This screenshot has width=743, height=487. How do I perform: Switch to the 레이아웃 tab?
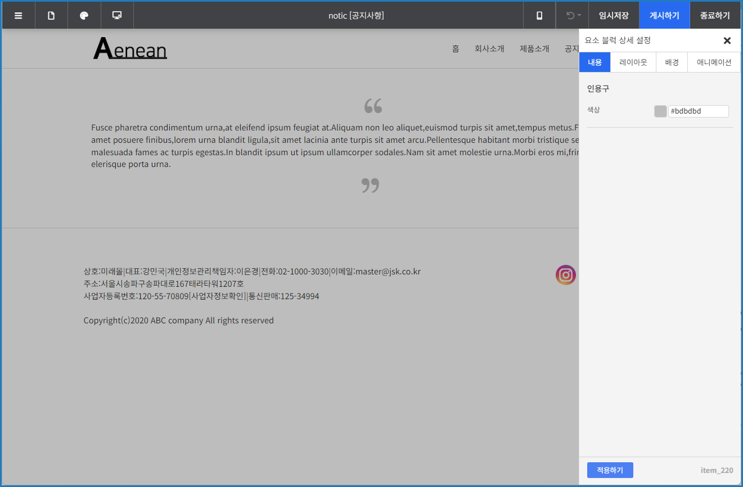[633, 62]
